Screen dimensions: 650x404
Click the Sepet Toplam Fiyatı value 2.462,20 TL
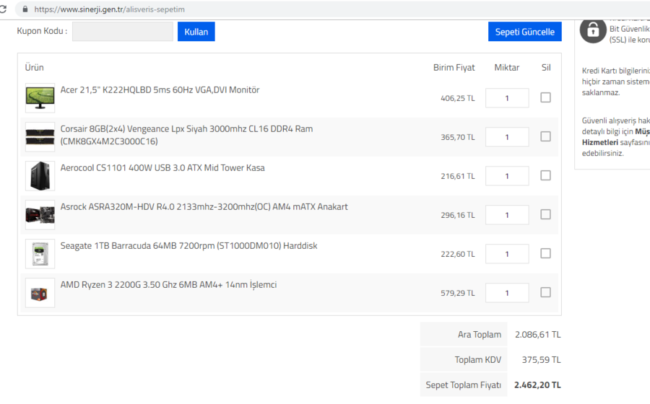537,385
